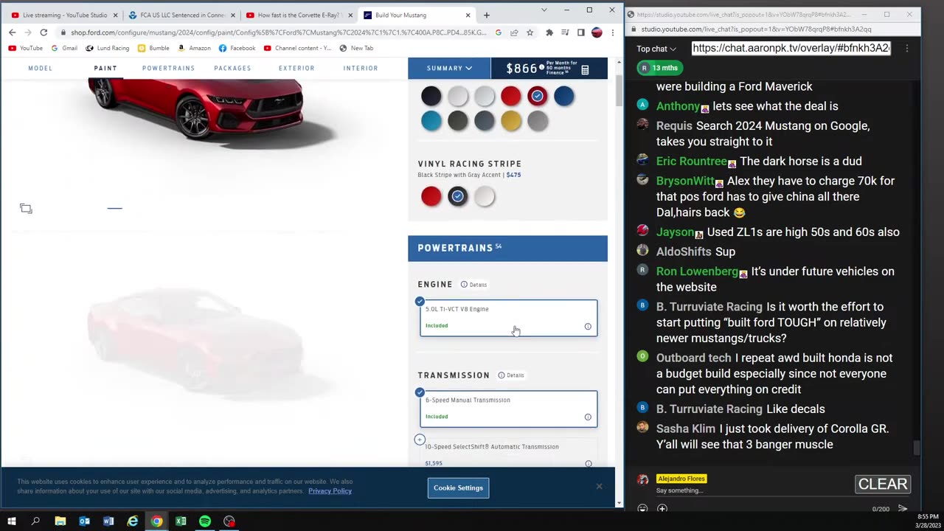Switch to the PAINT step

(105, 68)
